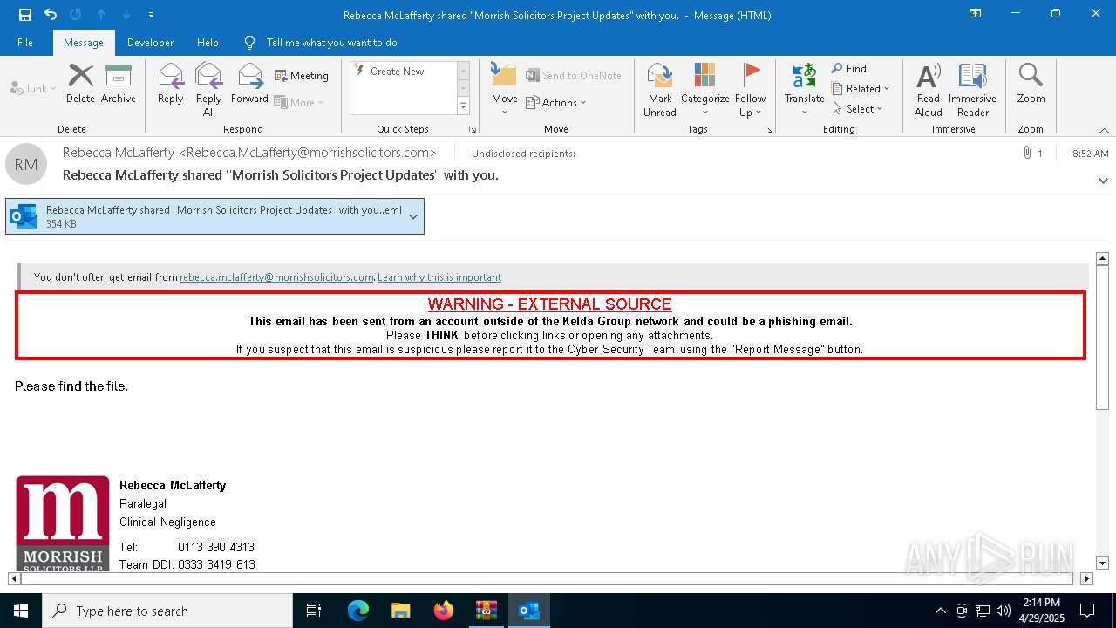Open Windows Start menu
Screen dimensions: 1116x628
pyautogui.click(x=21, y=611)
